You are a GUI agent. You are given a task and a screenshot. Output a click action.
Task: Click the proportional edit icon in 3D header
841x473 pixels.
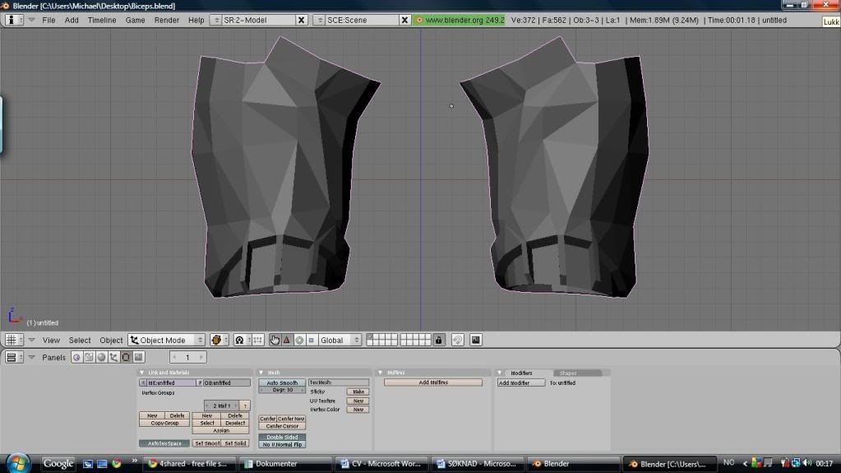pos(458,340)
